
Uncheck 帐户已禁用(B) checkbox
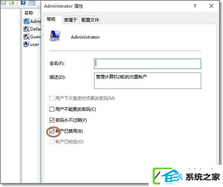tap(52, 131)
